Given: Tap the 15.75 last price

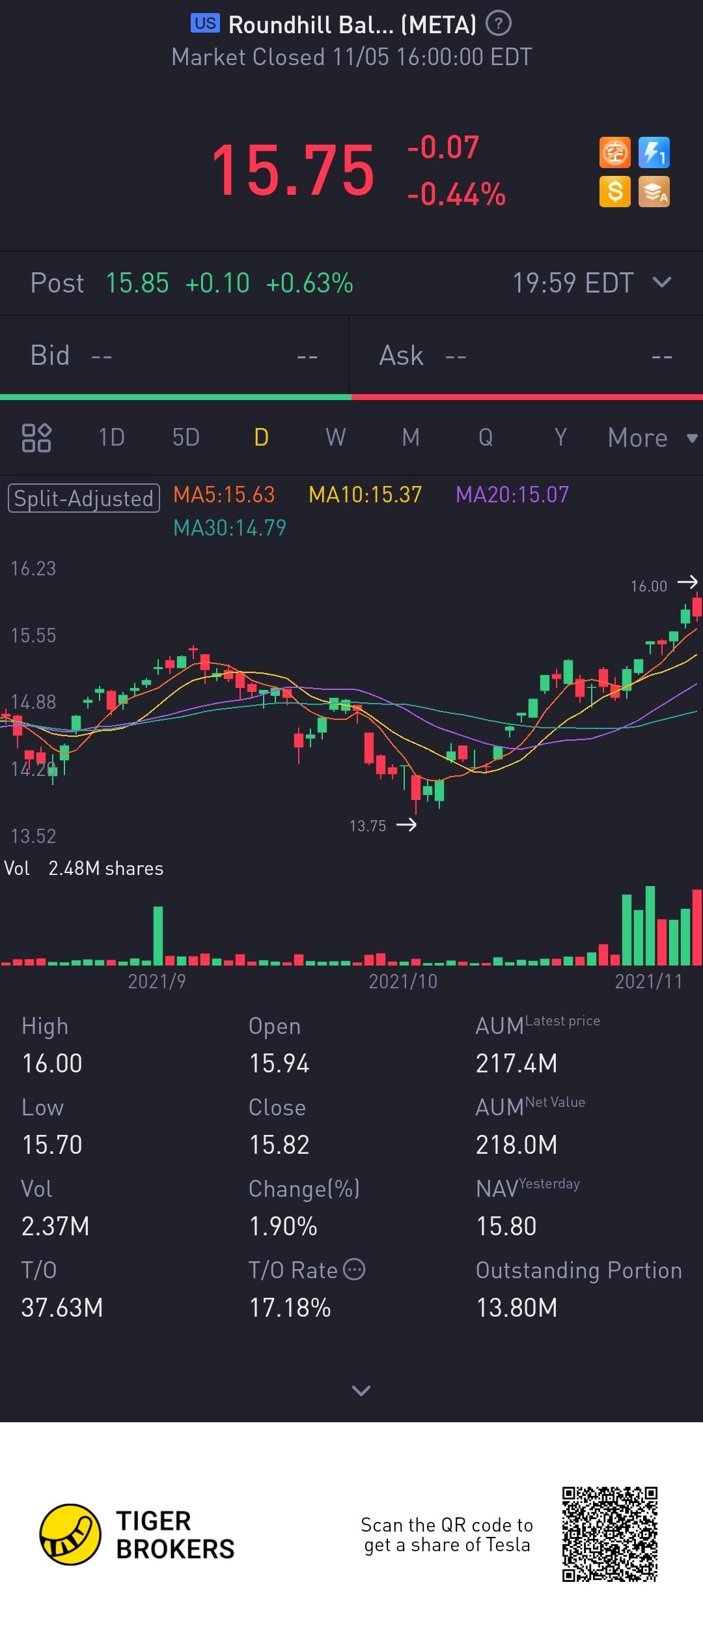Looking at the screenshot, I should (x=293, y=170).
